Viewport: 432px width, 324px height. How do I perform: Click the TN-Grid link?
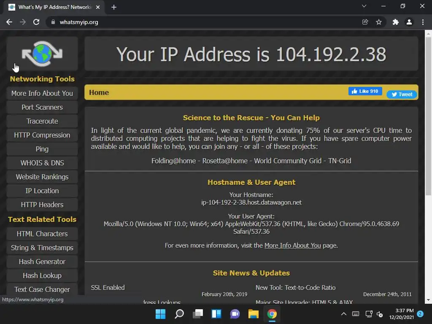340,161
